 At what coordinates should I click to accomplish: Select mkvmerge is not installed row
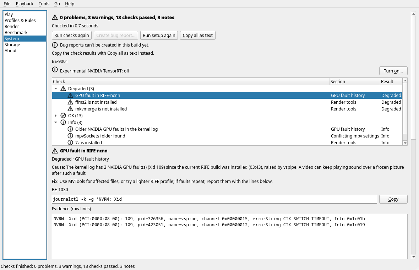coord(227,109)
